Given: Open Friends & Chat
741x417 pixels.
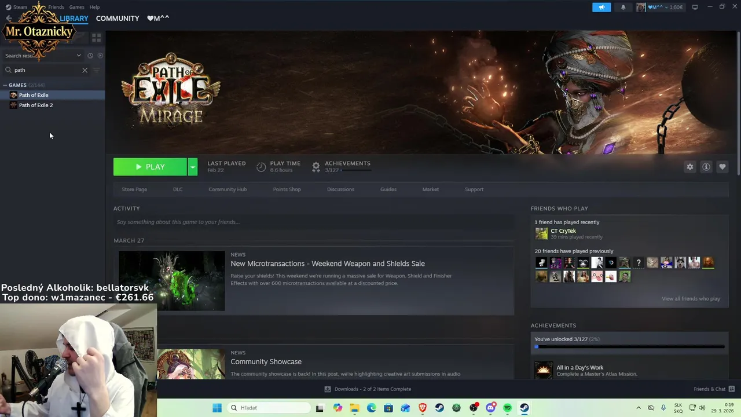Looking at the screenshot, I should click(714, 389).
